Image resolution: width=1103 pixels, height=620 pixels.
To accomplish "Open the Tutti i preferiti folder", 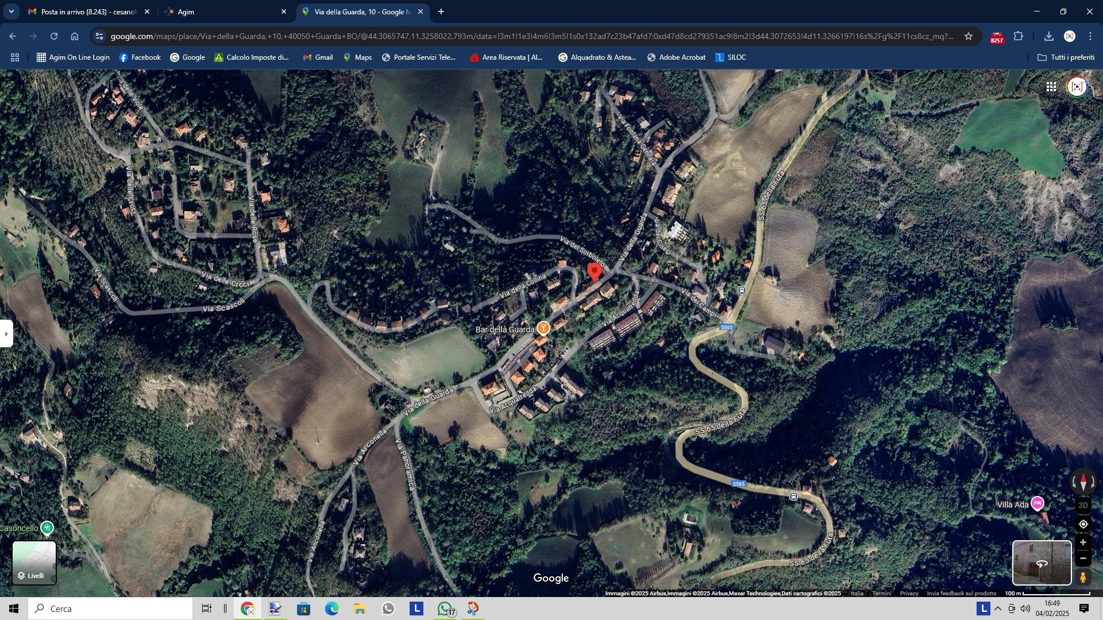I will 1066,57.
